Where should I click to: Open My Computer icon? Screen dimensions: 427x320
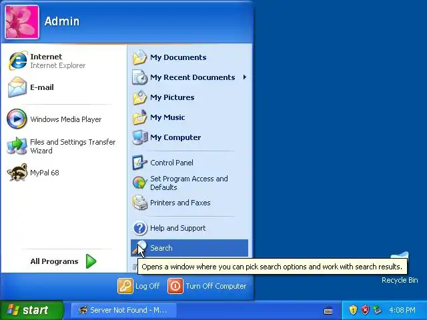click(x=139, y=137)
